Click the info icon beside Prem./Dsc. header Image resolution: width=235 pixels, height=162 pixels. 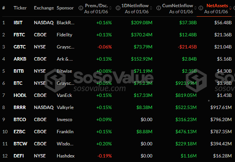80,8
